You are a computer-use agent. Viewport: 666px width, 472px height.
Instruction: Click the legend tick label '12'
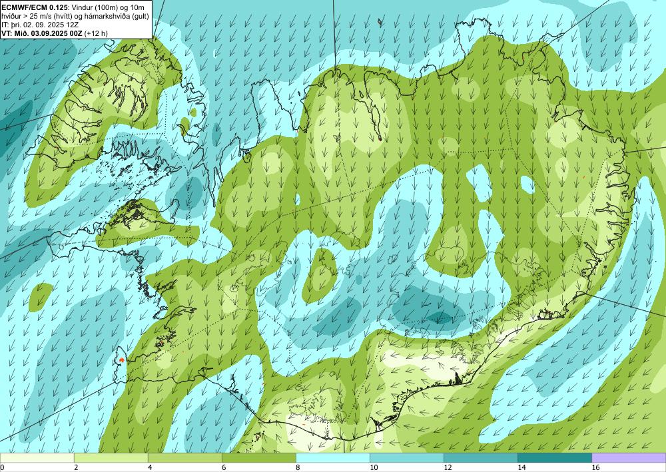coord(448,467)
